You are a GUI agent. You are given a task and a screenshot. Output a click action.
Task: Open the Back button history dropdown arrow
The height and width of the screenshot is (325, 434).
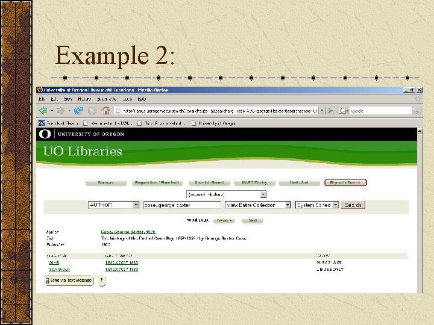[x=52, y=111]
